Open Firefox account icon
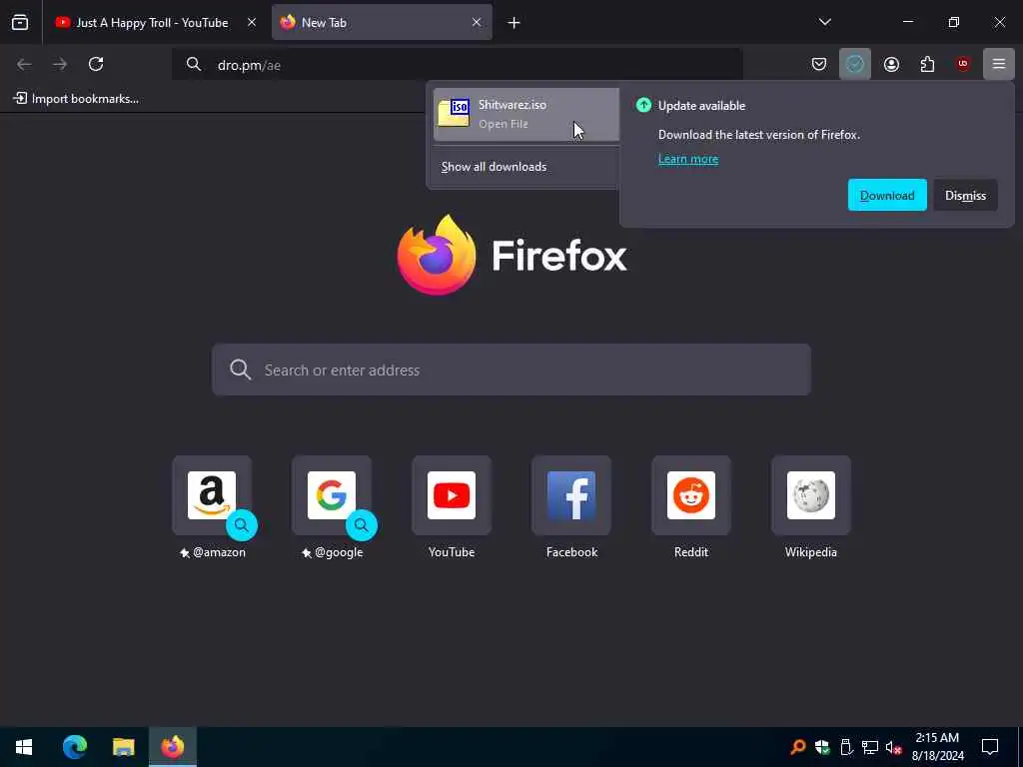This screenshot has width=1023, height=767. tap(891, 64)
